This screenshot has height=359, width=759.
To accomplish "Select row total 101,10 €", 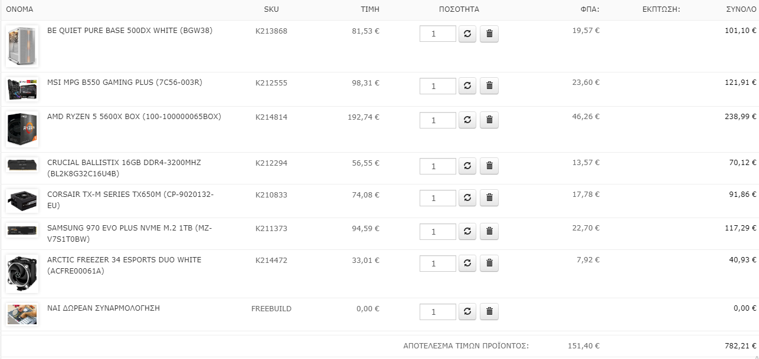I will pos(741,31).
